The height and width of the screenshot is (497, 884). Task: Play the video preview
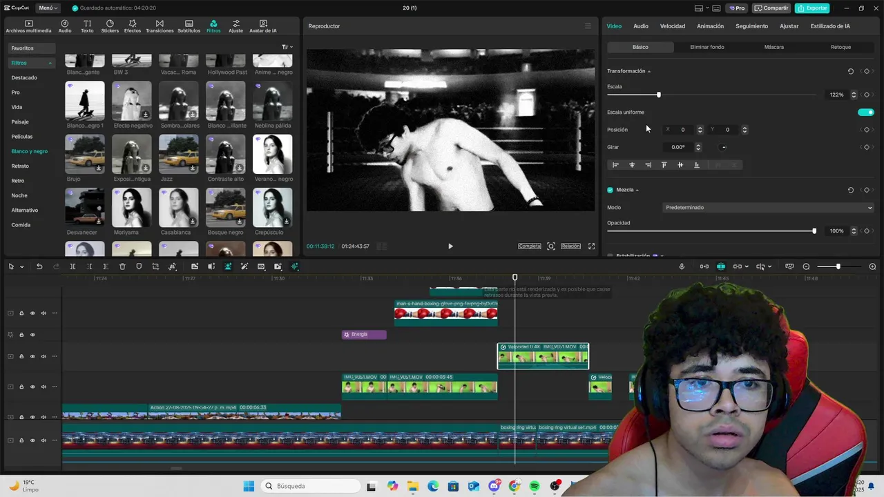pyautogui.click(x=450, y=246)
